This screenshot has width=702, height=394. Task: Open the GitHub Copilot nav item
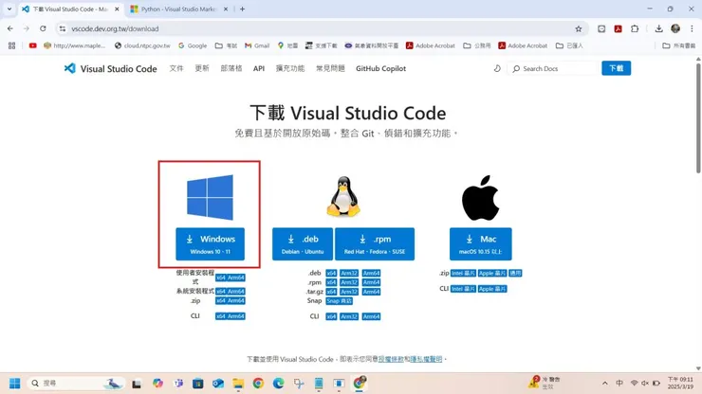(x=381, y=68)
